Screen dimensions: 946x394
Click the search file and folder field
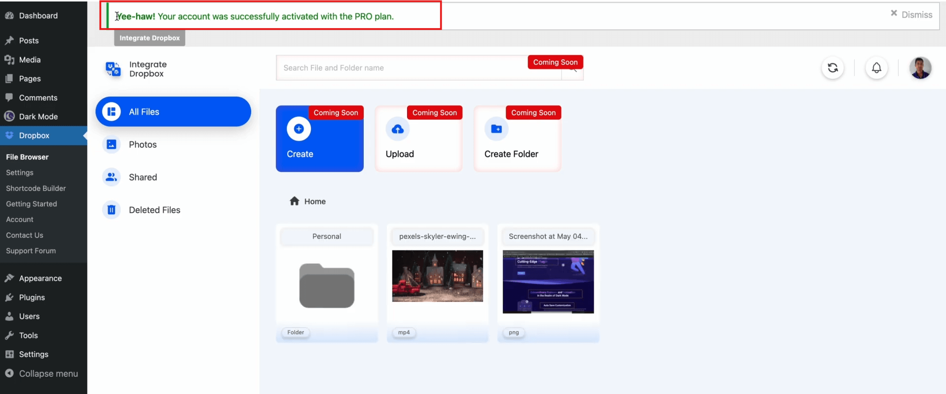pos(418,68)
